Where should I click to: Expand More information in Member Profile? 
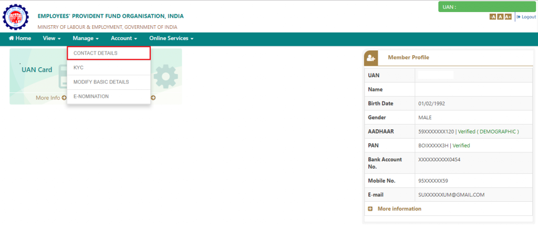[x=399, y=209]
